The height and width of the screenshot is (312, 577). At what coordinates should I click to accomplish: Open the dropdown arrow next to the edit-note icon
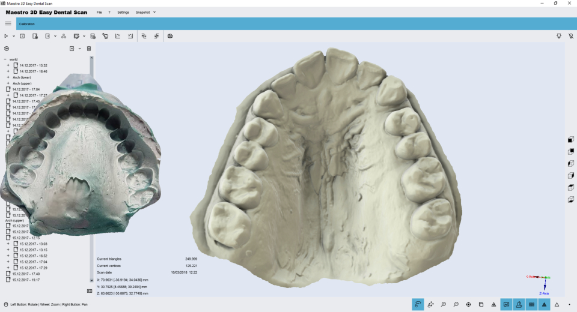(x=84, y=36)
